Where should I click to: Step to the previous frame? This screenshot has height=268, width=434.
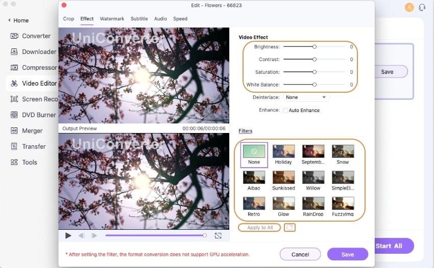[81, 236]
